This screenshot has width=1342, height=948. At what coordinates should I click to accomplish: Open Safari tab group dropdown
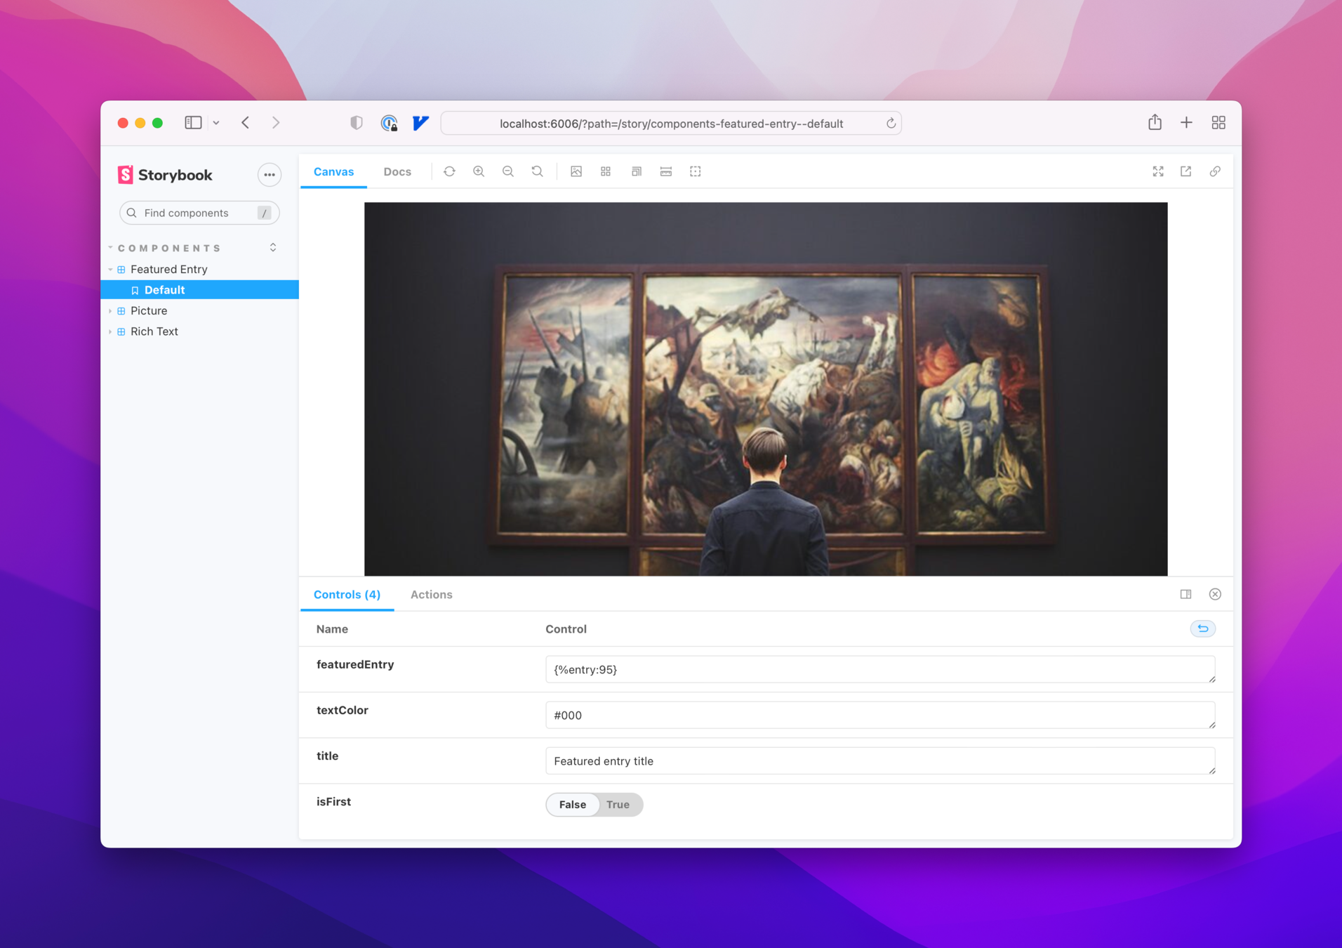click(x=216, y=123)
